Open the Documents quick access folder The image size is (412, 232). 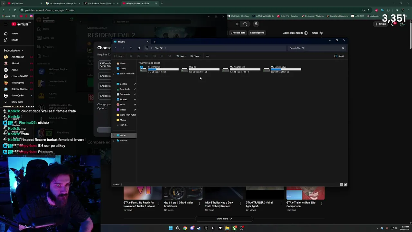(x=124, y=94)
